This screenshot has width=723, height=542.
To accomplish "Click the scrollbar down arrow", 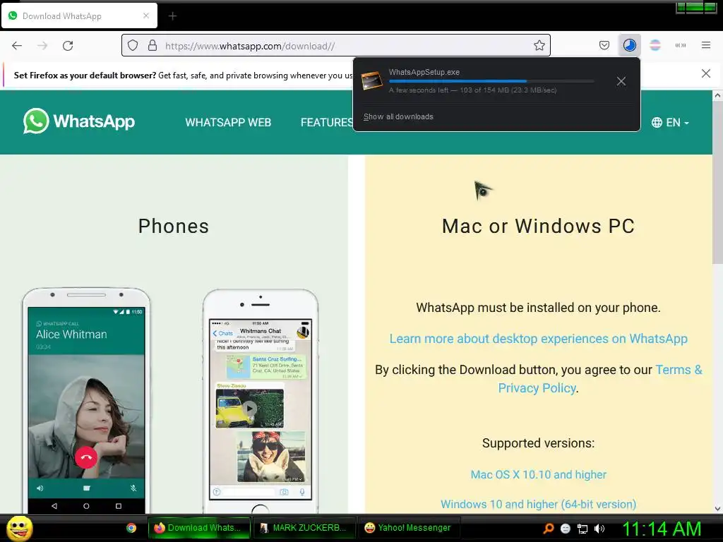I will coord(717,509).
